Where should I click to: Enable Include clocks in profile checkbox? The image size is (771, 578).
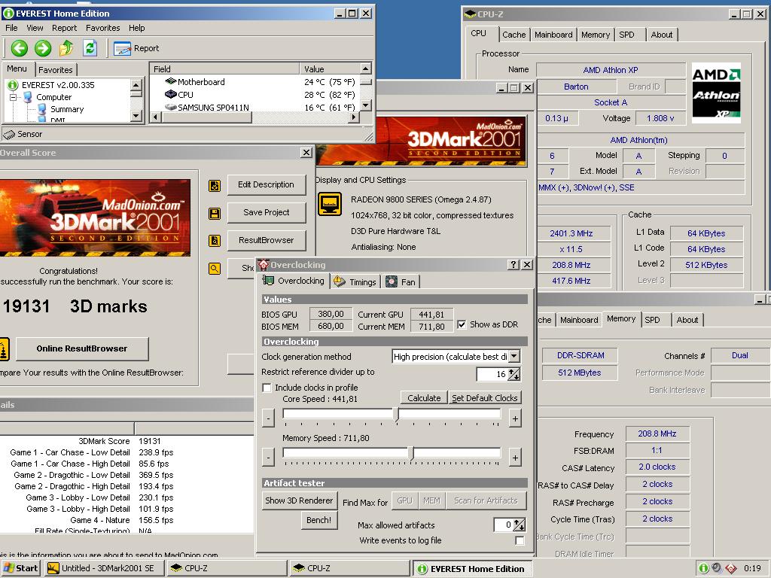pyautogui.click(x=267, y=388)
